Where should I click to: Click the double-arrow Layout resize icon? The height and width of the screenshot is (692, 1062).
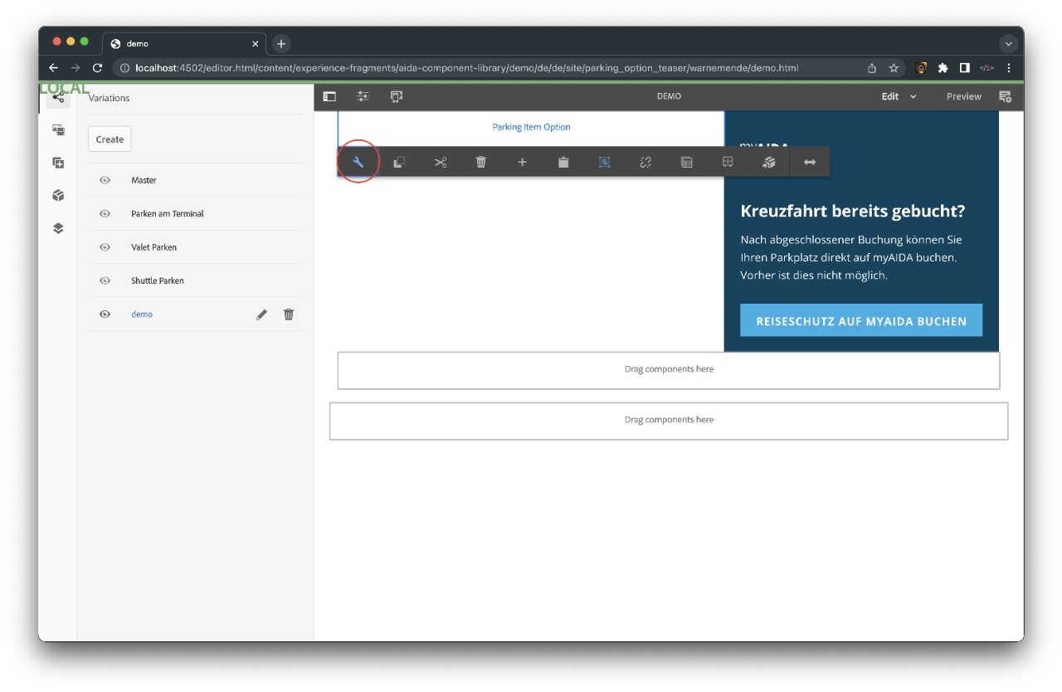click(x=810, y=163)
